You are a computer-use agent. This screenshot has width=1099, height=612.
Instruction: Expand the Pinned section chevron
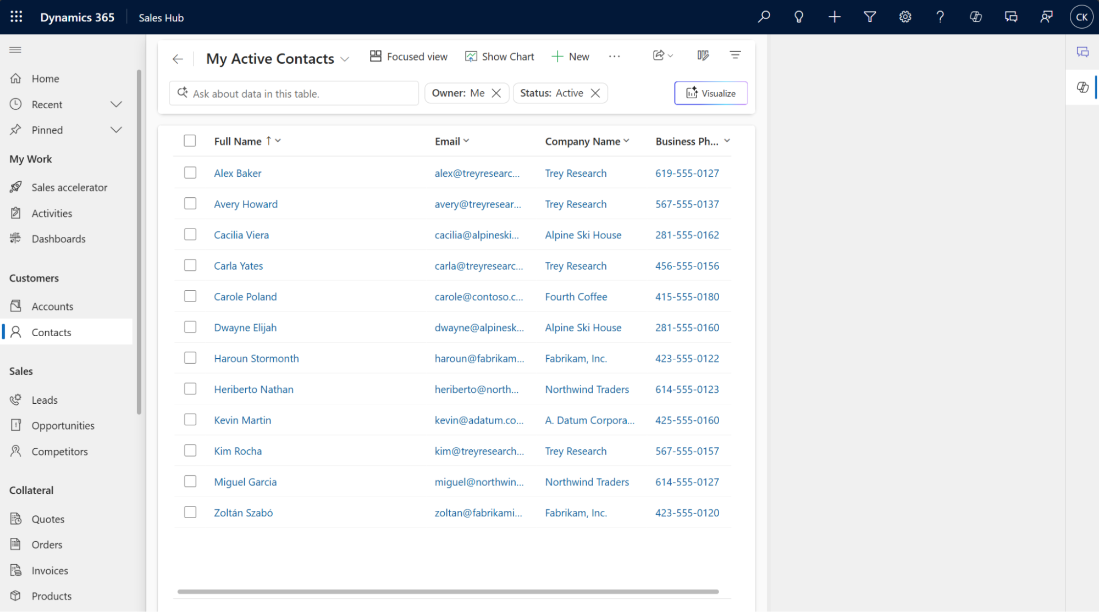coord(116,130)
